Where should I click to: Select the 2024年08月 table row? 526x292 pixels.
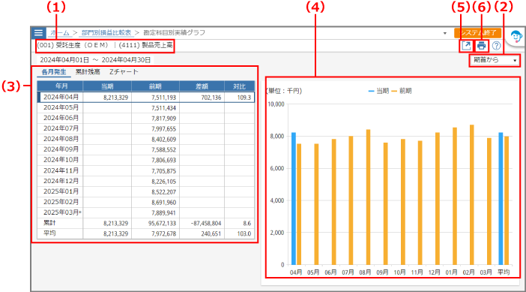click(x=145, y=139)
